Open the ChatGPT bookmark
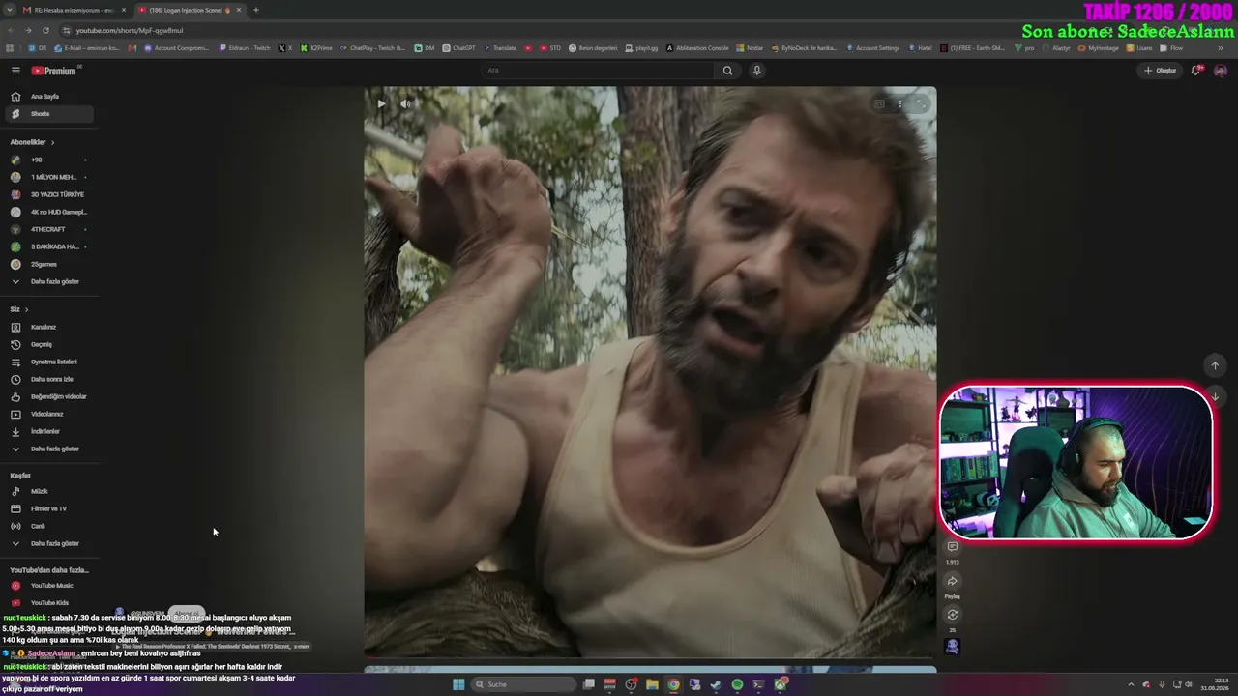The height and width of the screenshot is (696, 1238). point(458,48)
